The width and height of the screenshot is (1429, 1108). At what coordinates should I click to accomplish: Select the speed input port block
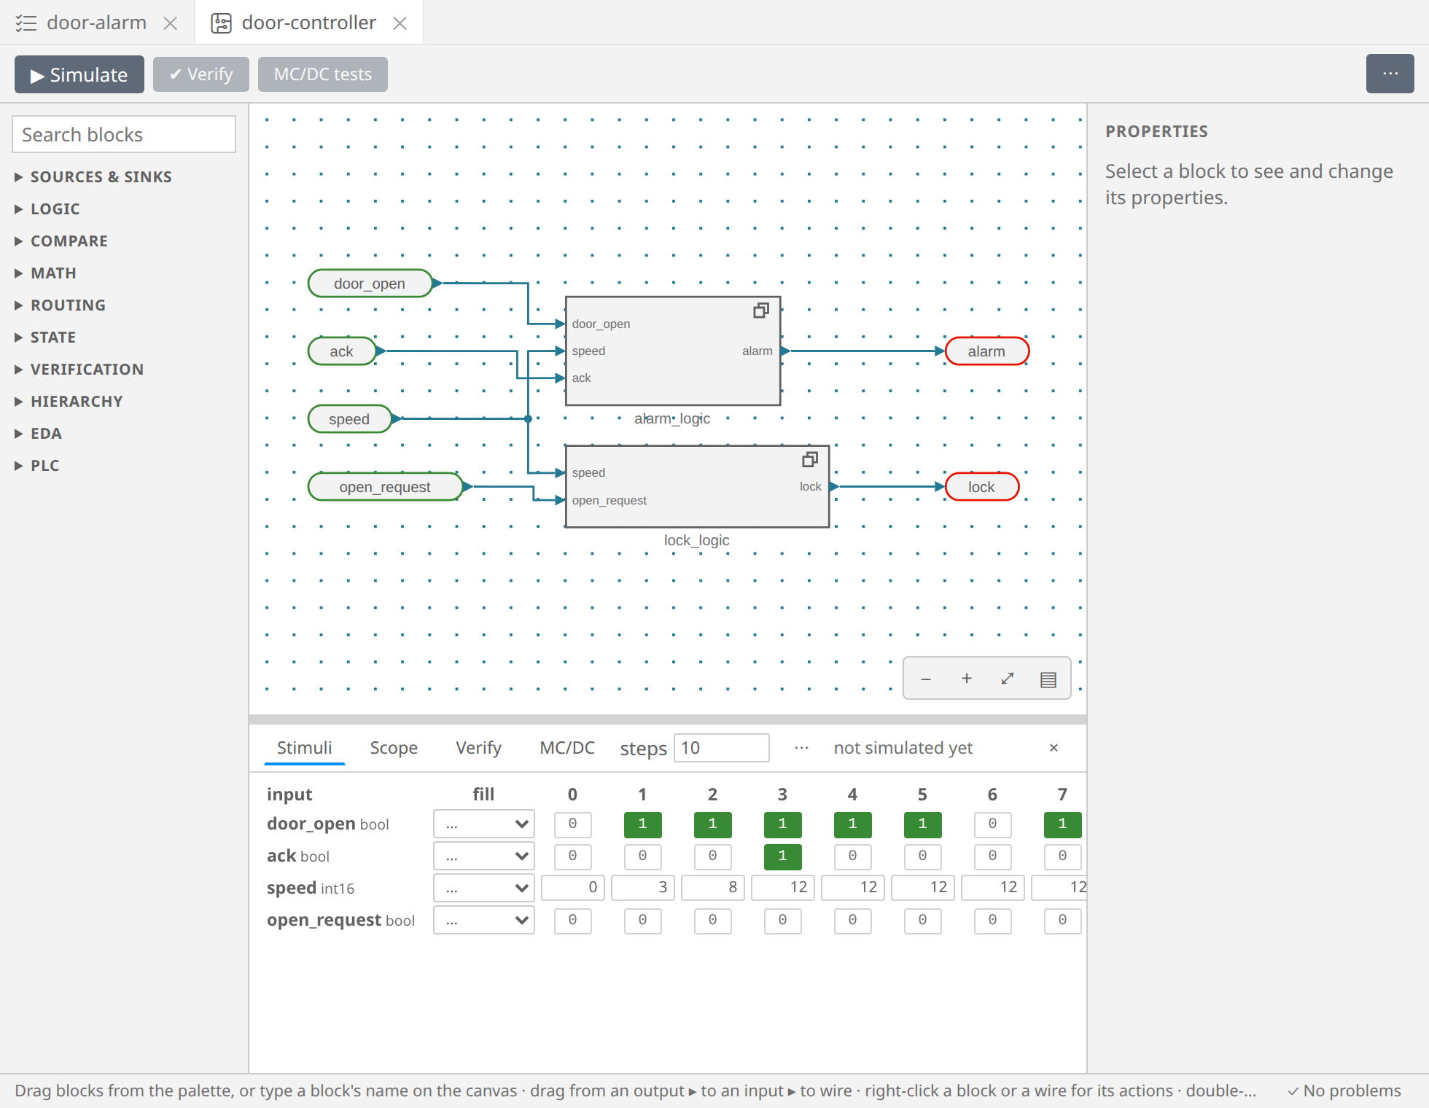coord(350,419)
